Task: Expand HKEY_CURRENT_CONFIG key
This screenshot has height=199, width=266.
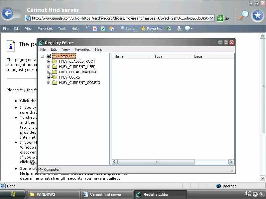Action: pos(49,83)
